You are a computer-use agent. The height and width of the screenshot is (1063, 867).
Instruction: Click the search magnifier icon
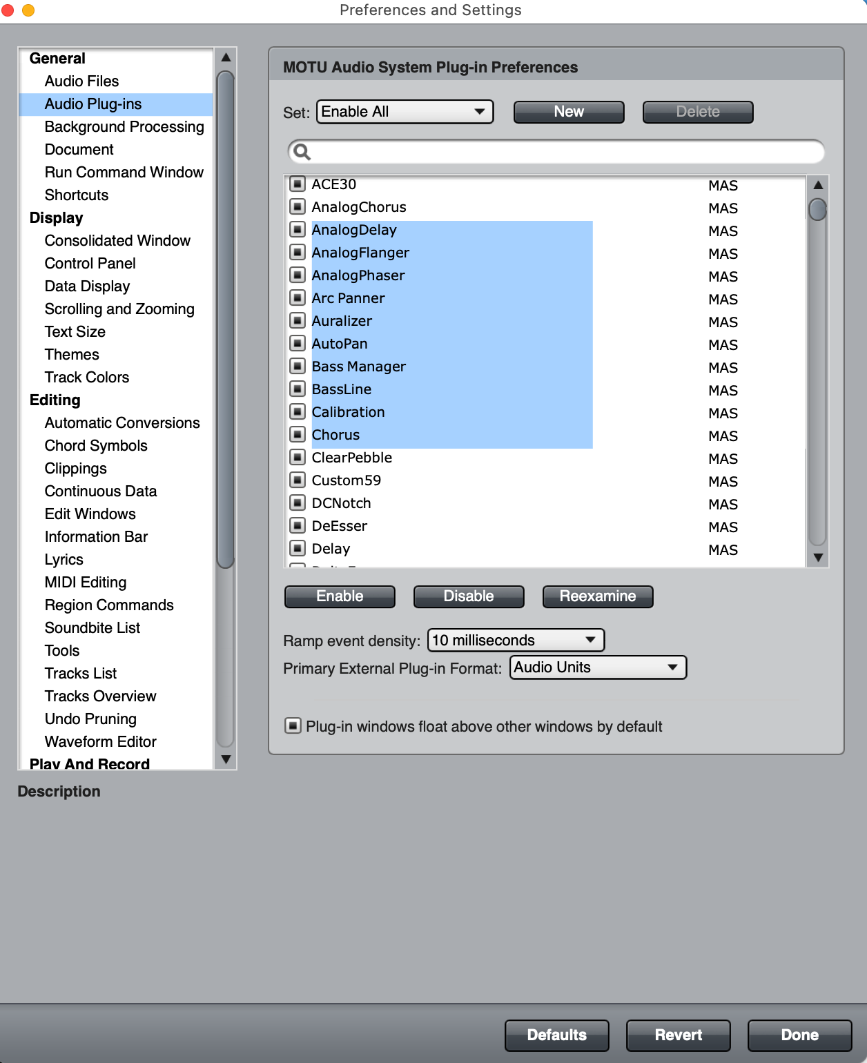click(x=302, y=151)
